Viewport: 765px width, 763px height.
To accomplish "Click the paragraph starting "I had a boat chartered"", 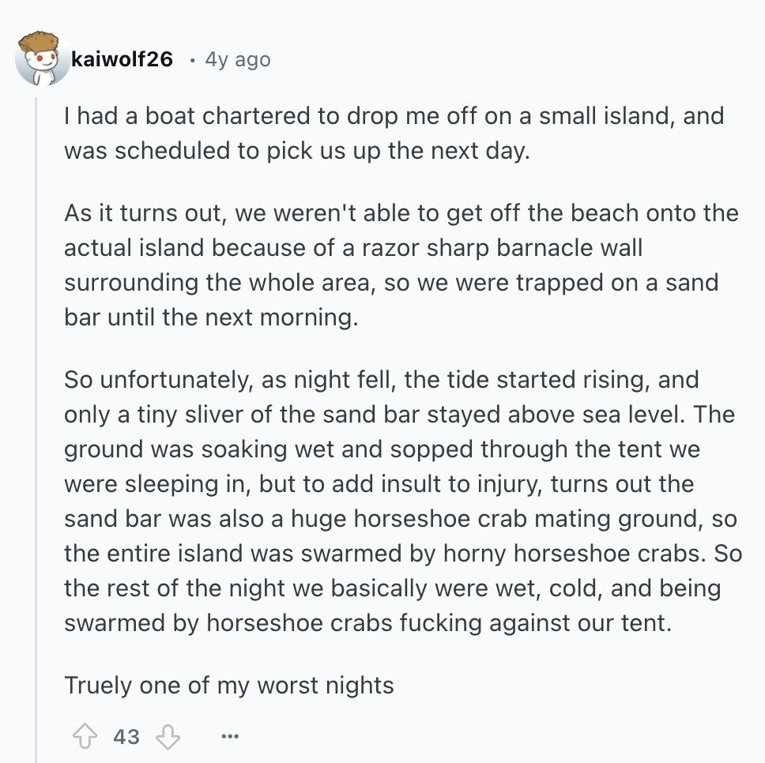I will [x=394, y=133].
